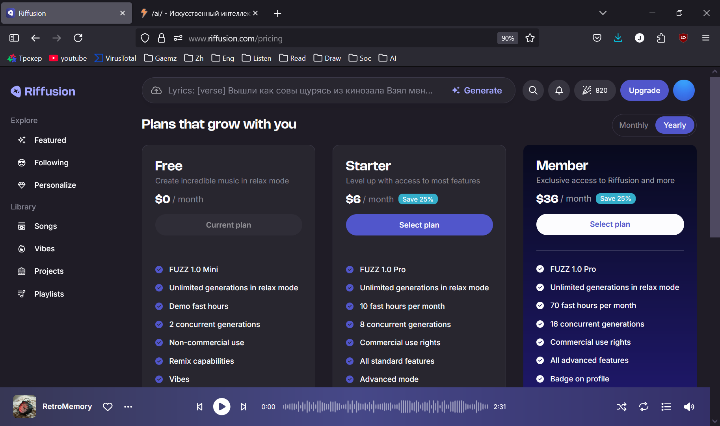Open the VirusTotal bookmark

(x=115, y=58)
